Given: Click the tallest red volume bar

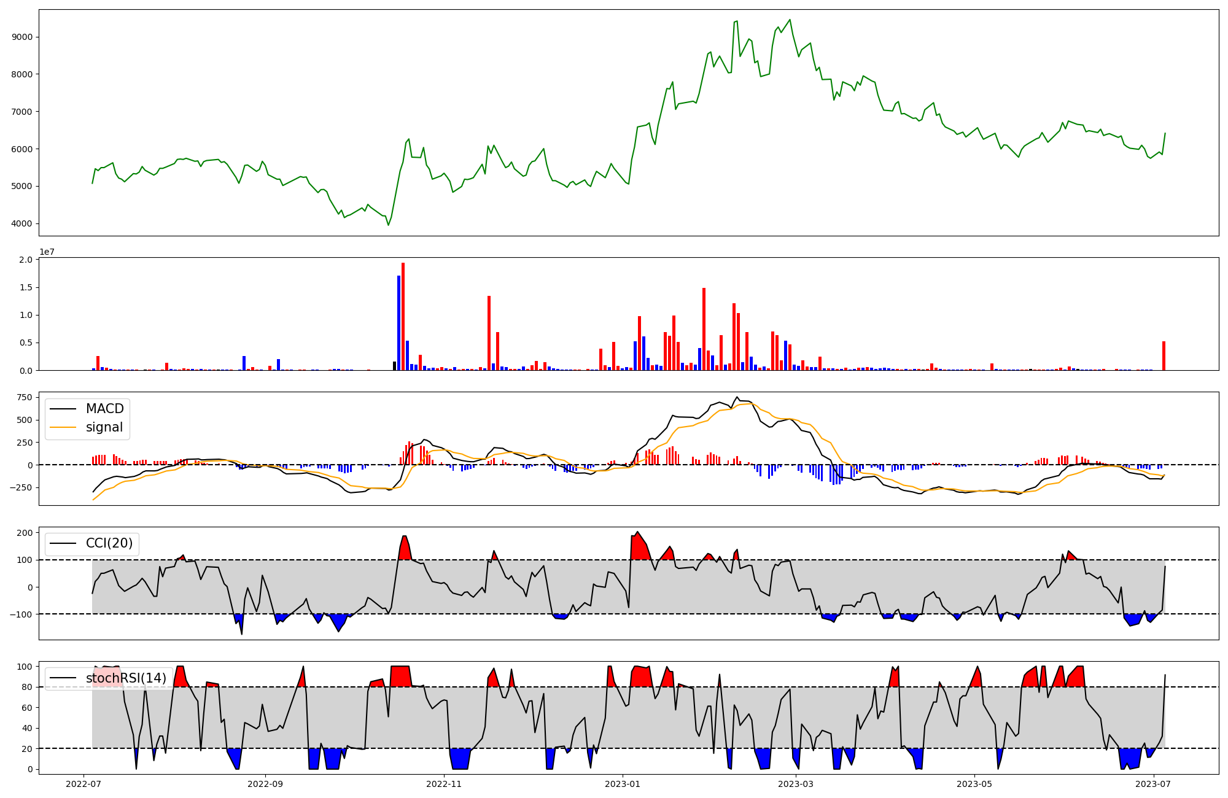Looking at the screenshot, I should (403, 316).
